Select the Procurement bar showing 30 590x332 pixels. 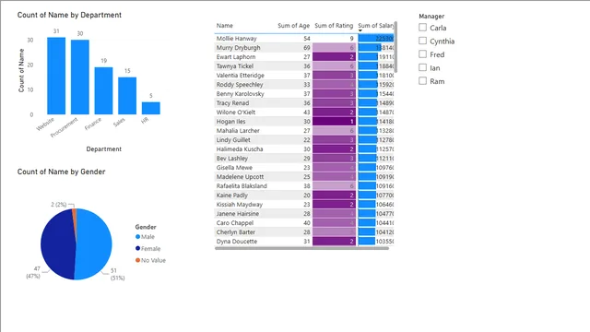pyautogui.click(x=80, y=77)
